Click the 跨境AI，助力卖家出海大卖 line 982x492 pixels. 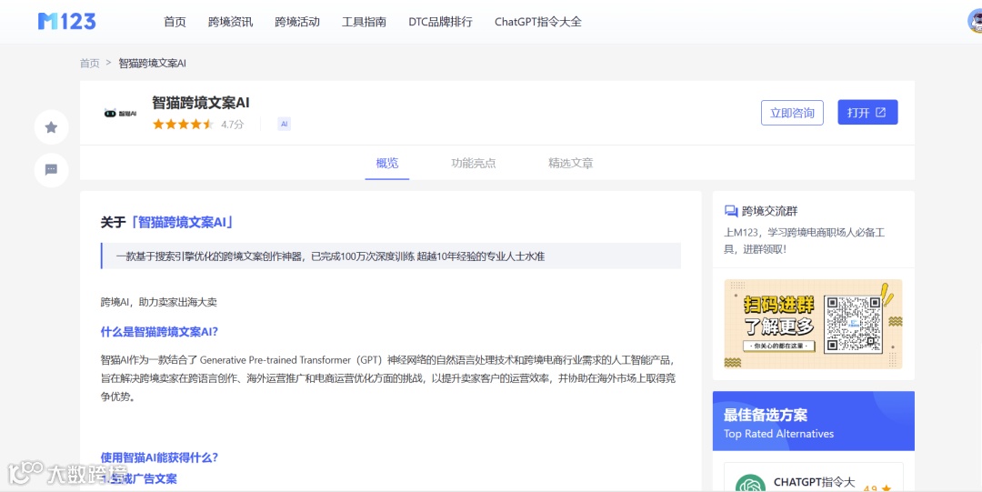coord(158,302)
